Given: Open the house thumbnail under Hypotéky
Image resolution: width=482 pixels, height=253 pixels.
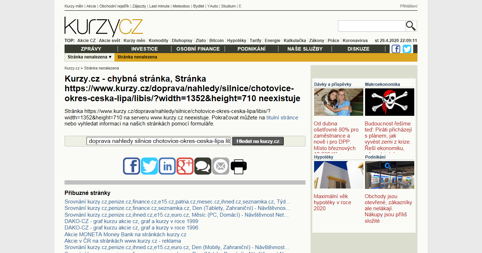Looking at the screenshot, I should (x=338, y=175).
